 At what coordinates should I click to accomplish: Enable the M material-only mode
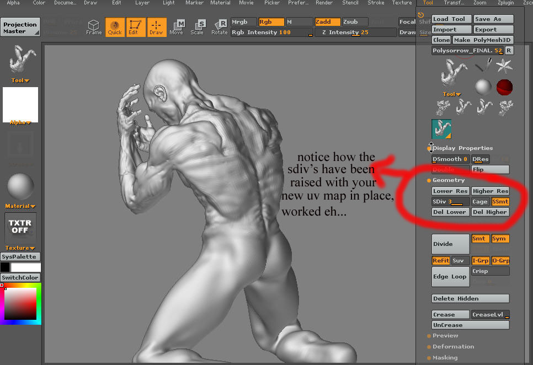click(299, 22)
